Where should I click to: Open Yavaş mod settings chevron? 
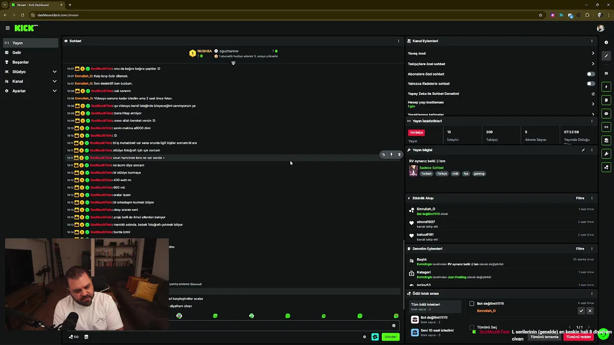pos(593,53)
